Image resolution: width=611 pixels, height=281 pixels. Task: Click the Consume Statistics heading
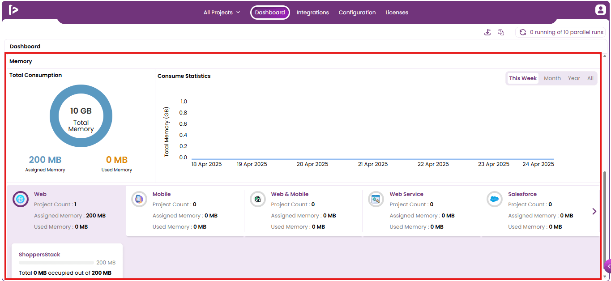click(x=184, y=76)
